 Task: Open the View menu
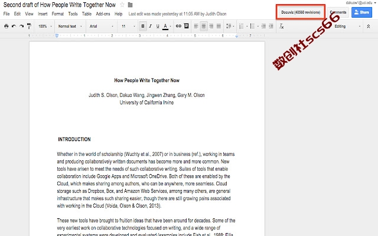29,14
